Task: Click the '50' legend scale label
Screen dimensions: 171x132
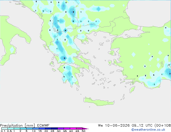Action: coord(83,131)
